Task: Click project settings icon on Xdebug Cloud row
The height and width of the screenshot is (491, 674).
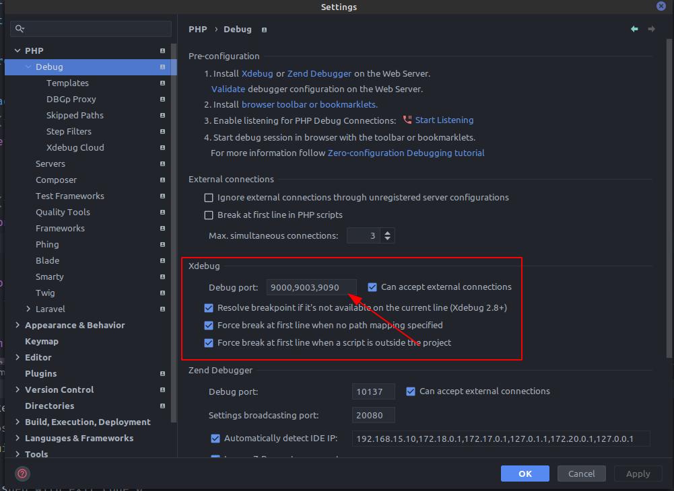Action: point(162,147)
